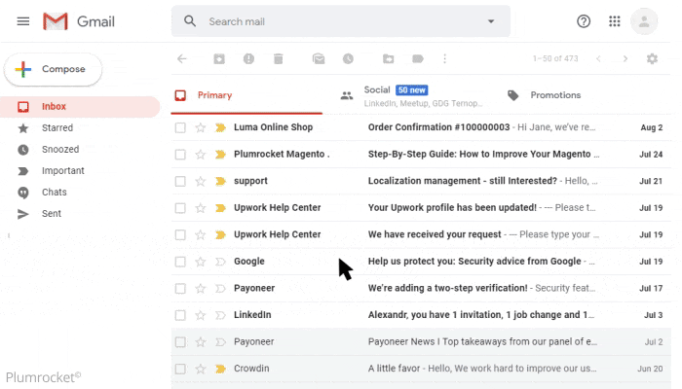
Task: Click the 1–50 of 473 count
Action: click(x=555, y=58)
